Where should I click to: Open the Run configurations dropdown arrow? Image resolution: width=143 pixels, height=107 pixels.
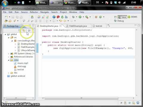click(83, 17)
